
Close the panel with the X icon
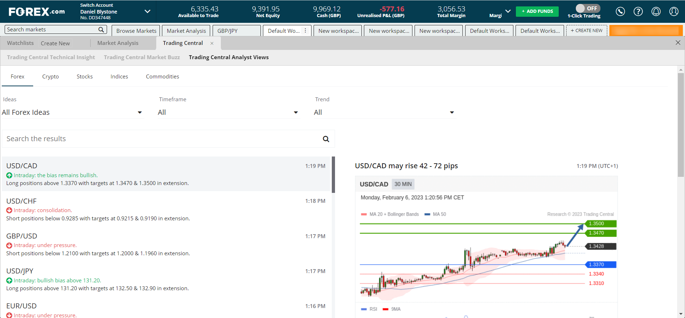click(x=678, y=42)
